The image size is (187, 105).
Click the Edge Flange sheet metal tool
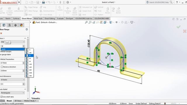pos(31,7)
